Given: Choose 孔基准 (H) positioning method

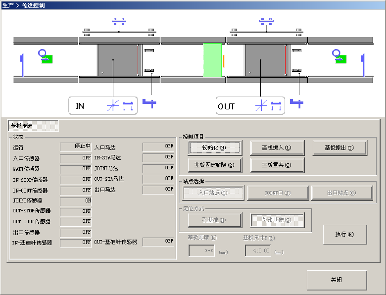Looking at the screenshot, I should [214, 220].
